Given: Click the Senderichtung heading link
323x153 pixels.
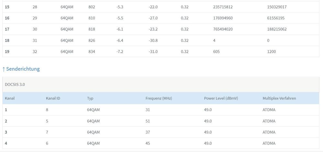Looking at the screenshot, I should tap(23, 69).
